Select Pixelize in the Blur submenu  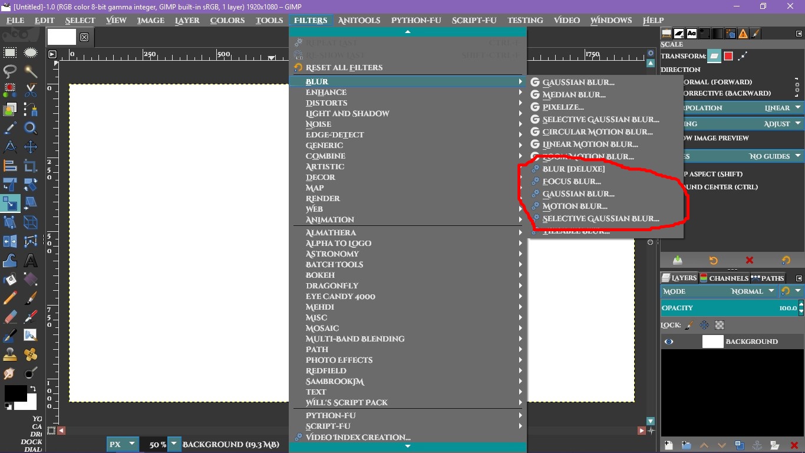point(605,107)
